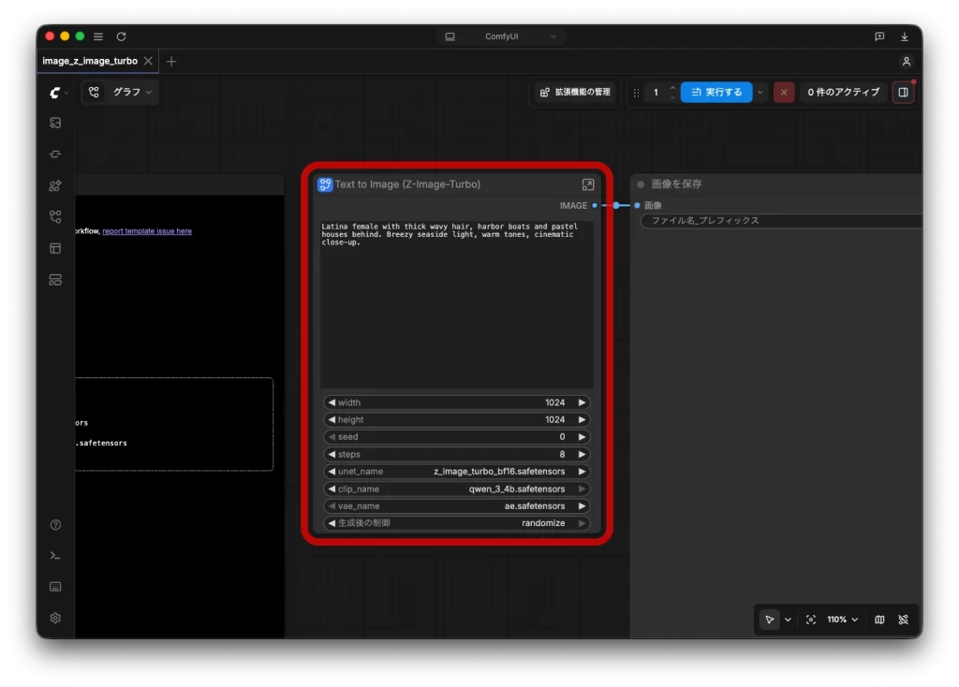Decrease width value with left arrow
This screenshot has height=687, width=959.
[332, 402]
